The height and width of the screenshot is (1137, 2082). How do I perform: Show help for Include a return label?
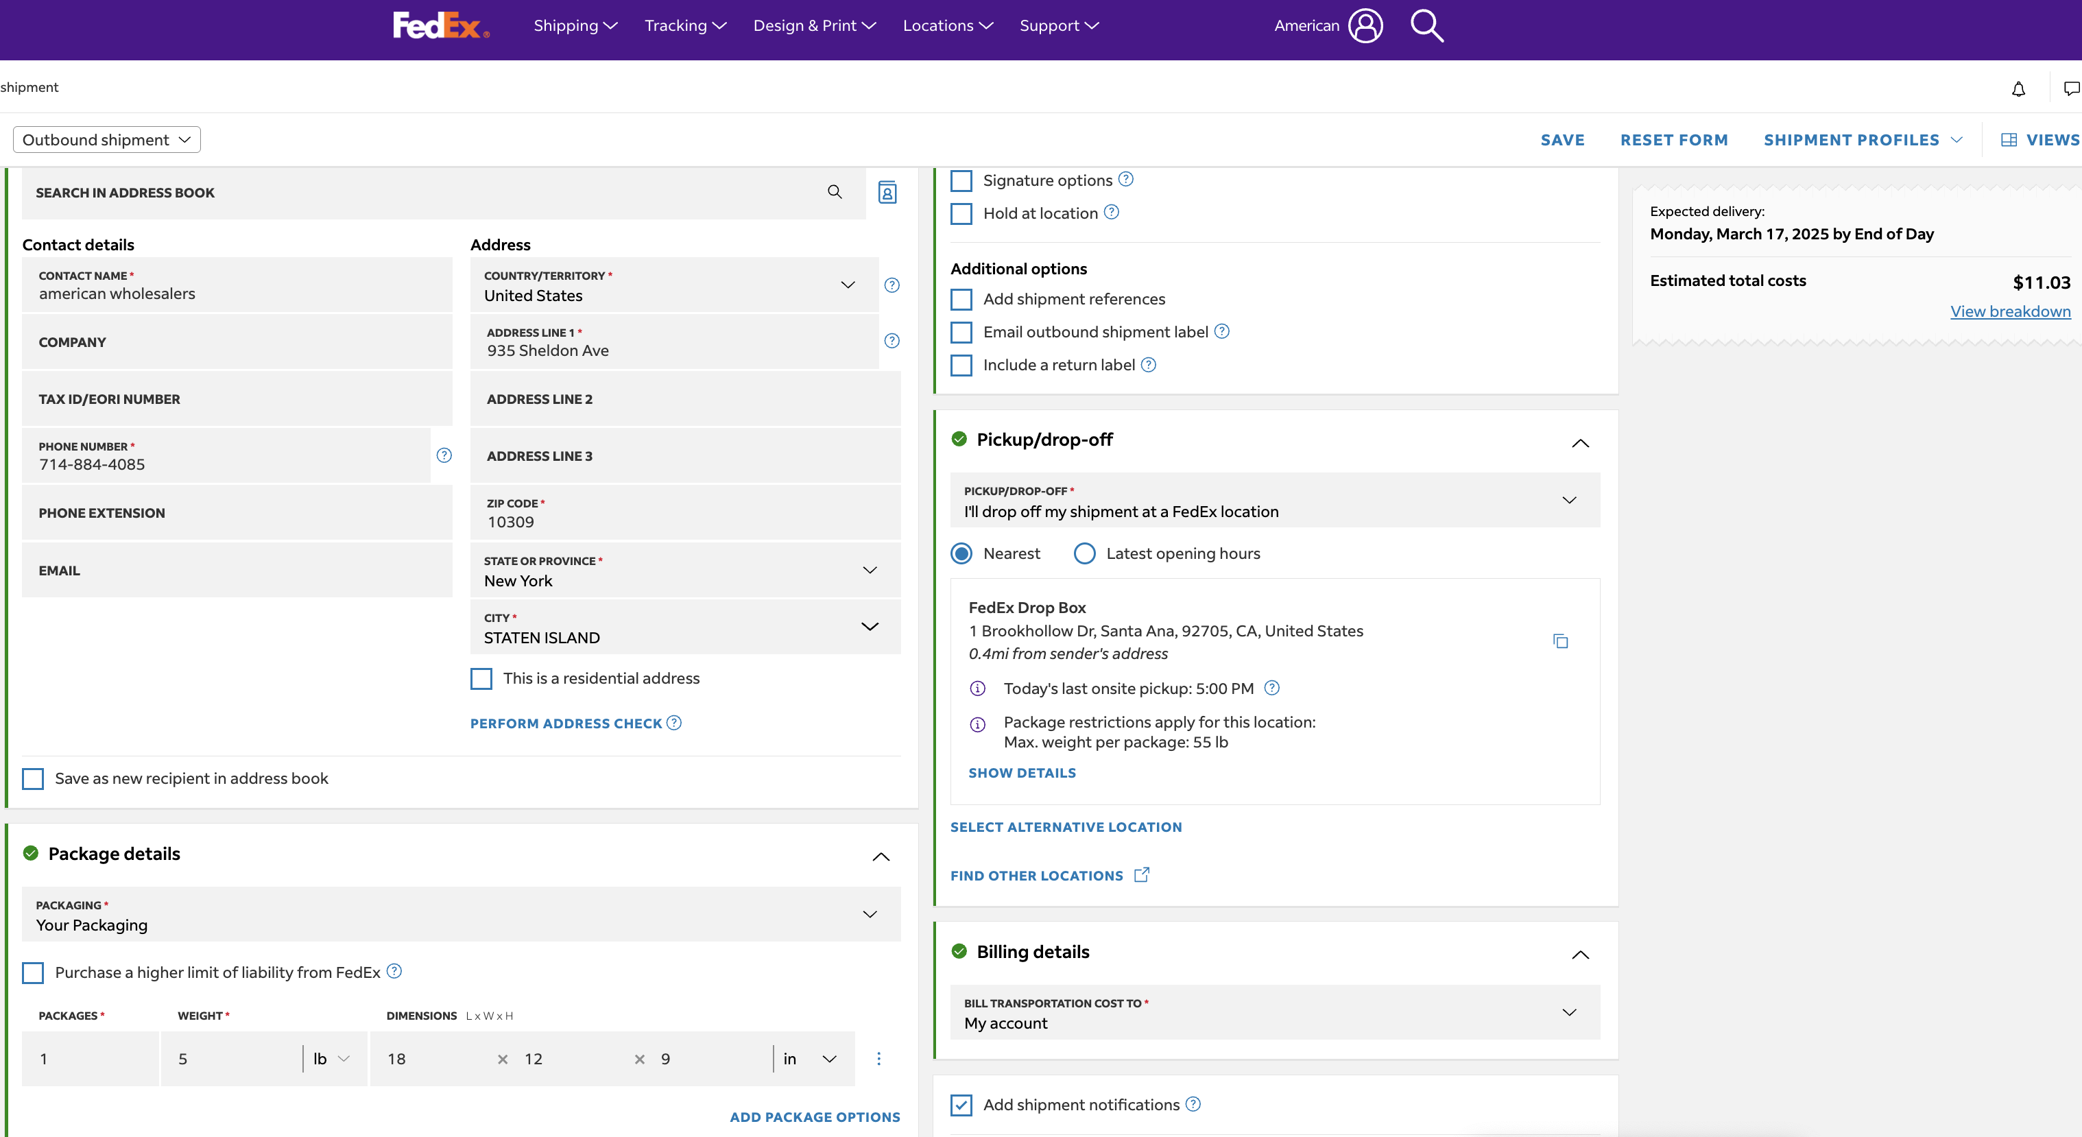pyautogui.click(x=1149, y=364)
